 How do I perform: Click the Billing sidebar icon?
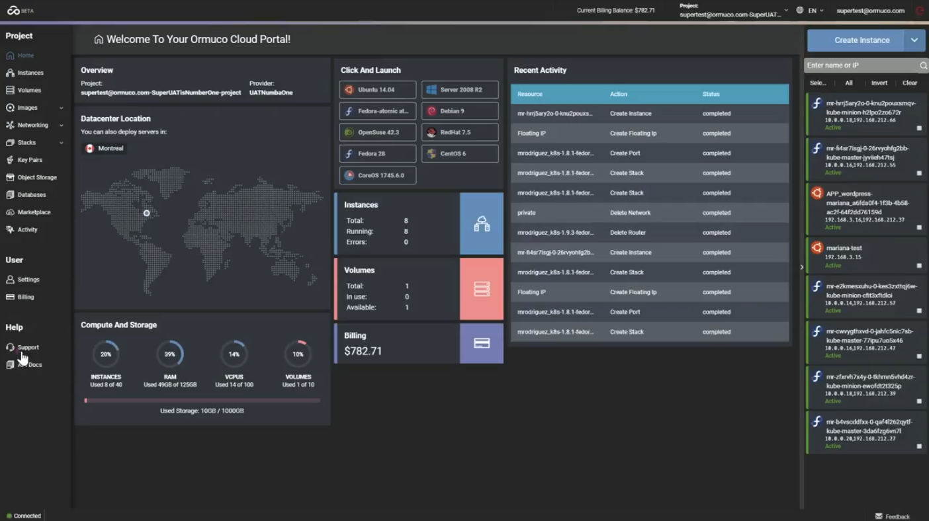click(10, 297)
